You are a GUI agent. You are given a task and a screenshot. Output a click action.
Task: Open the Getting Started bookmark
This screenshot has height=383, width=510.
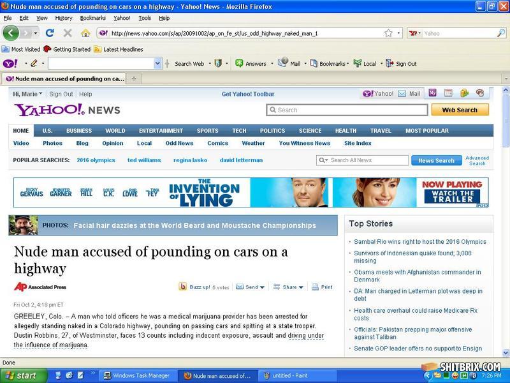point(67,49)
